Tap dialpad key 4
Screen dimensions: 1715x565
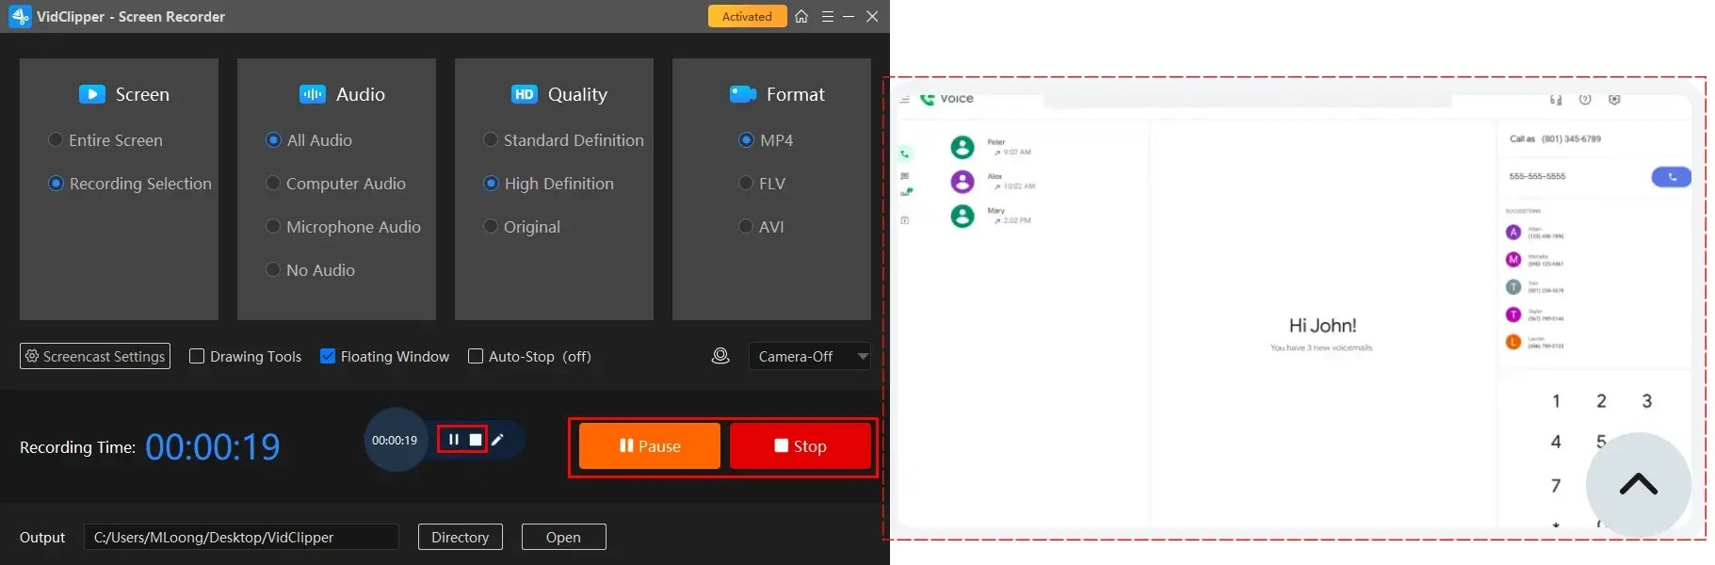point(1556,442)
